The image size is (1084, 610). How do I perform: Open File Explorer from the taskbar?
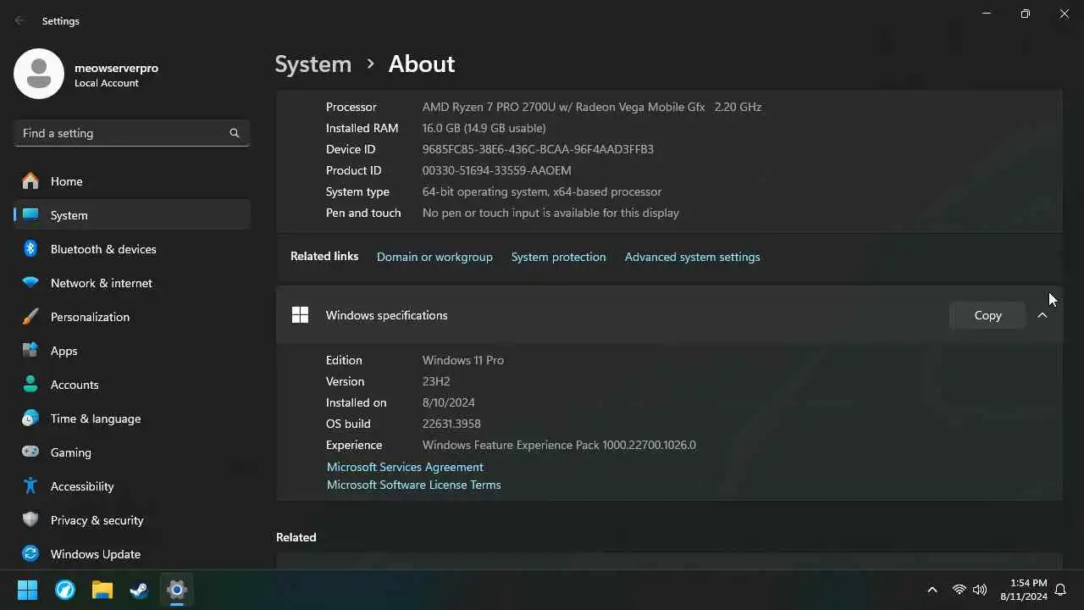pos(102,590)
